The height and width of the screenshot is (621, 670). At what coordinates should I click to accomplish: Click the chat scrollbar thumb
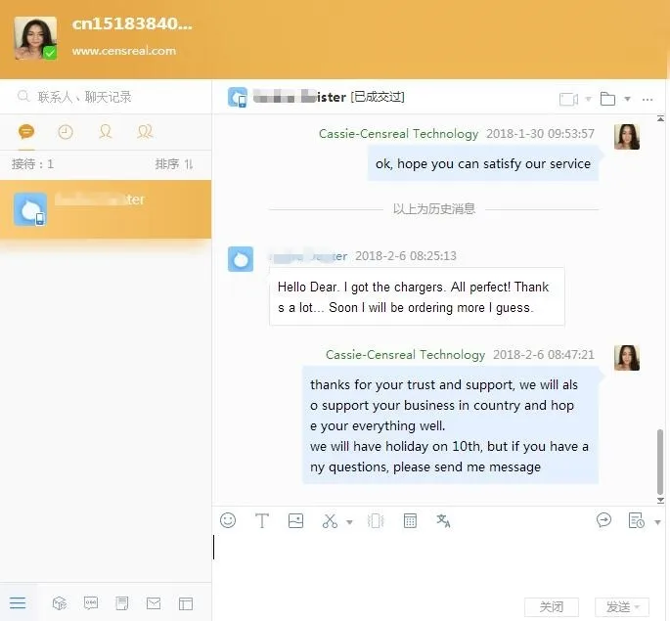pos(660,462)
